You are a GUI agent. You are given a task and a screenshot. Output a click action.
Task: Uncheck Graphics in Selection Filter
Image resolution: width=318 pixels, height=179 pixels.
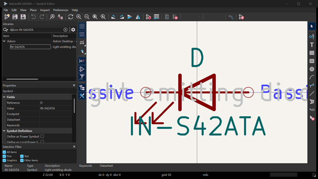click(4, 160)
